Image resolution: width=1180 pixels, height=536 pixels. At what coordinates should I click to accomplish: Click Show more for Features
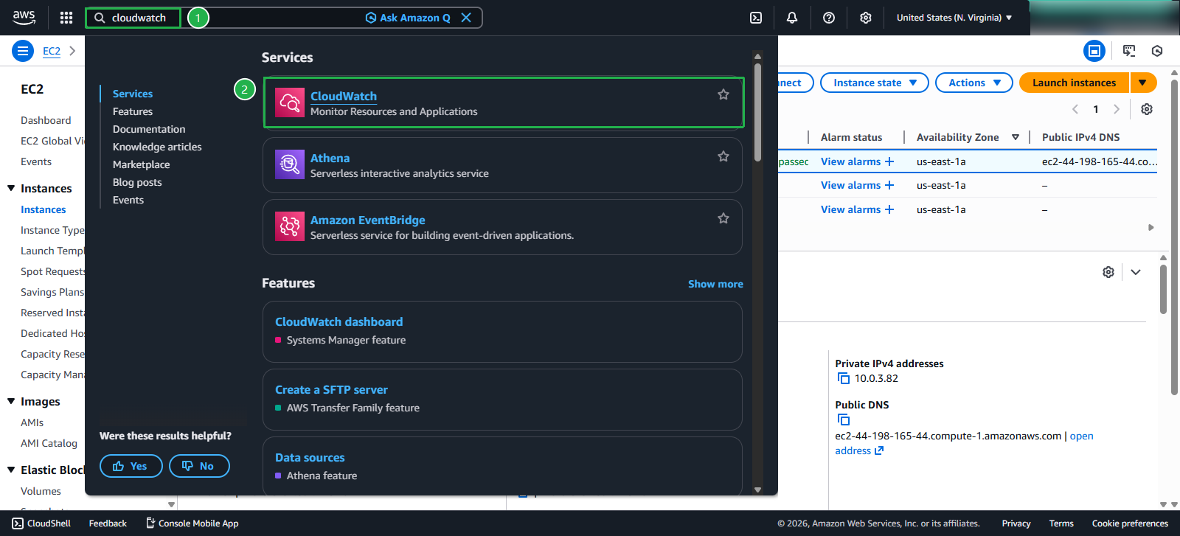(x=715, y=284)
